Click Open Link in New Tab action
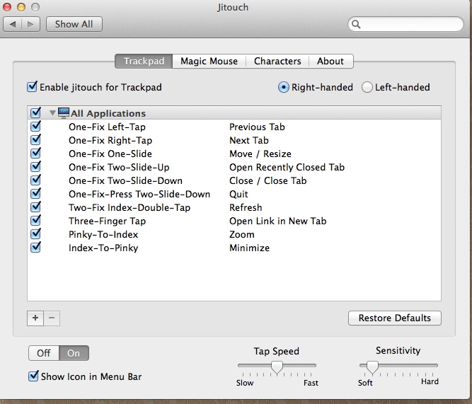 pyautogui.click(x=278, y=221)
